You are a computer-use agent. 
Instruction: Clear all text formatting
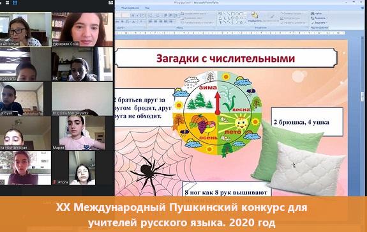143,15
